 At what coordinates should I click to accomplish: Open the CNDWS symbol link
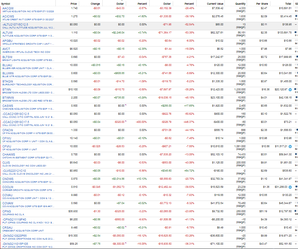click(x=8, y=179)
